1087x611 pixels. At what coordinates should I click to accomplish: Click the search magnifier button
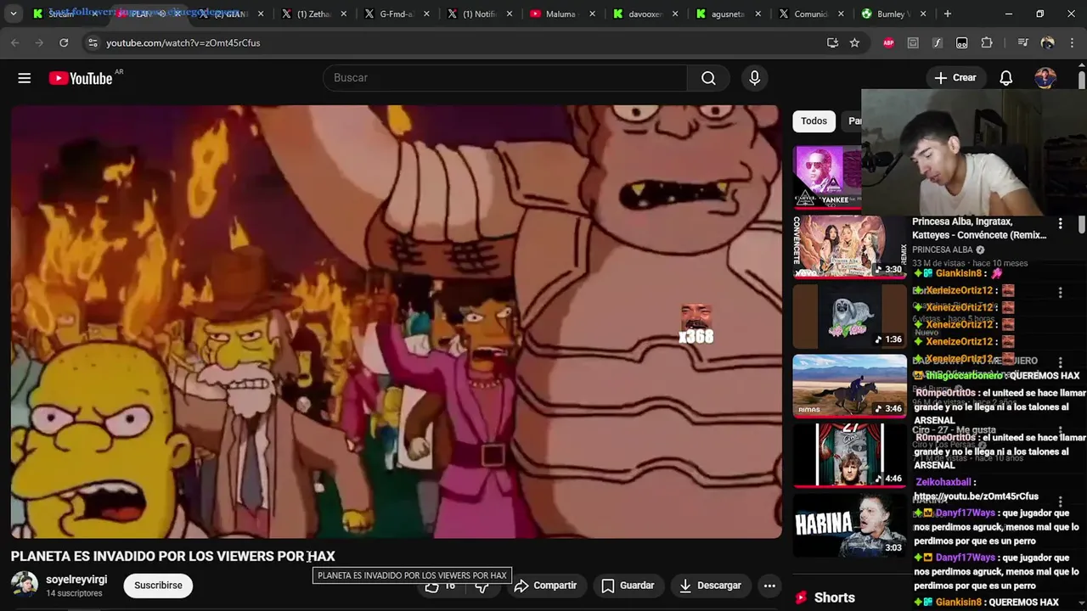[708, 78]
